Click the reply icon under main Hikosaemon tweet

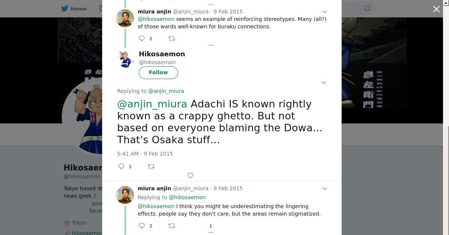pyautogui.click(x=121, y=166)
